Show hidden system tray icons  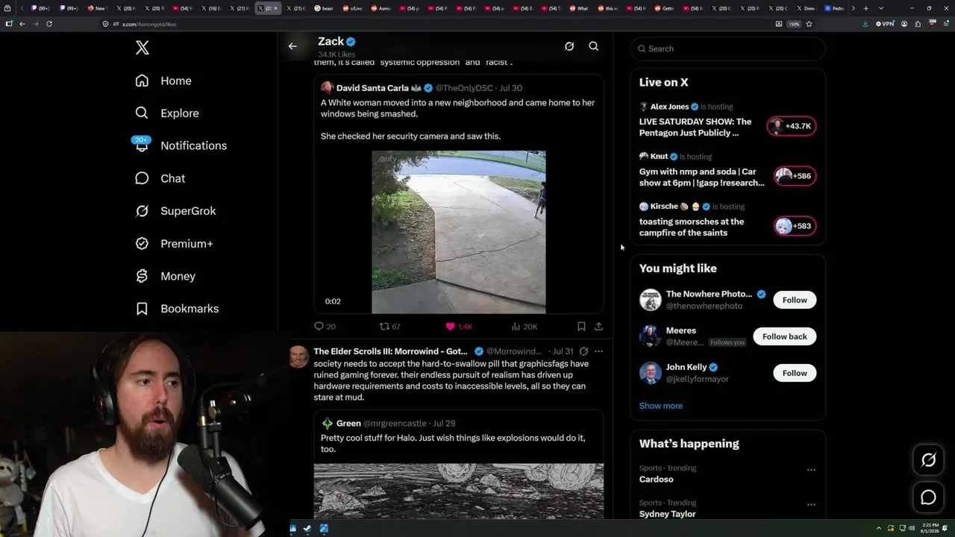(878, 529)
